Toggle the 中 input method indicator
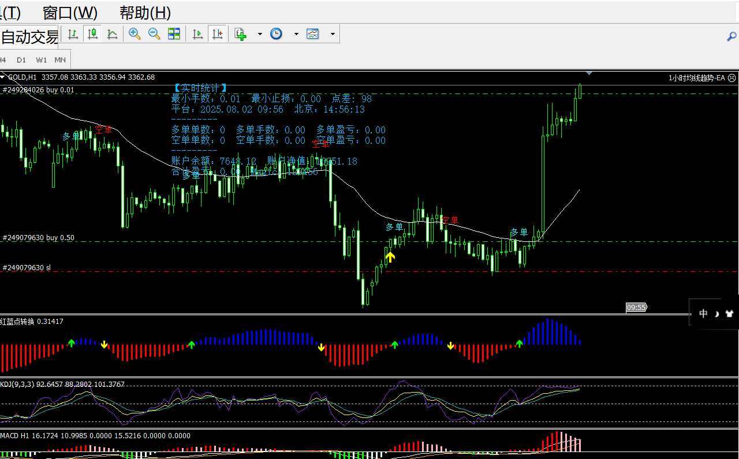The width and height of the screenshot is (739, 459). (x=703, y=314)
